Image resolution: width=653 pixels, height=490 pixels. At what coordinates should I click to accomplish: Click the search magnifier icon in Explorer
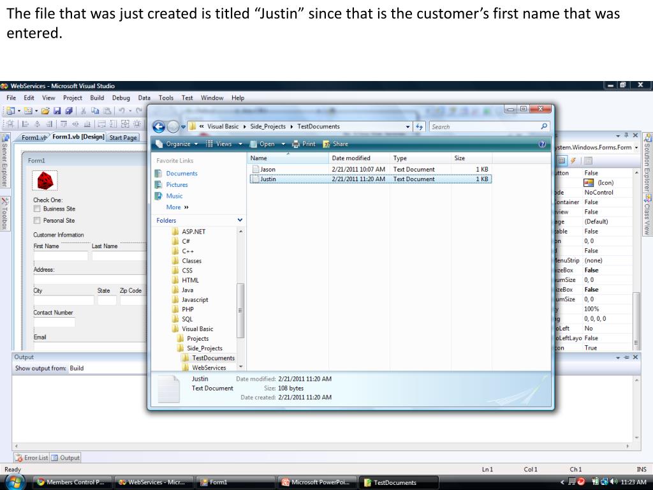tap(544, 126)
